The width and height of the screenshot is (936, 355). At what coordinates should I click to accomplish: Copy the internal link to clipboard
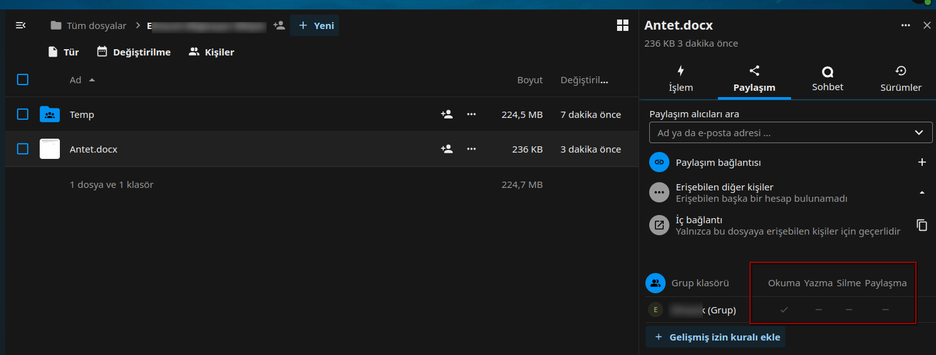[922, 225]
